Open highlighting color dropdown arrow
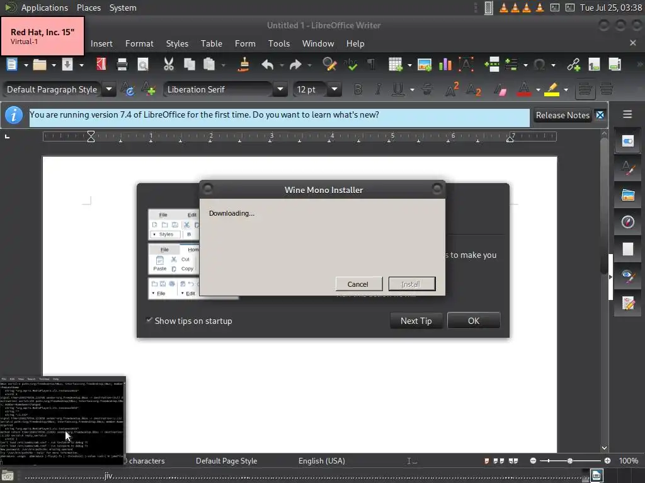The image size is (645, 483). pyautogui.click(x=566, y=89)
